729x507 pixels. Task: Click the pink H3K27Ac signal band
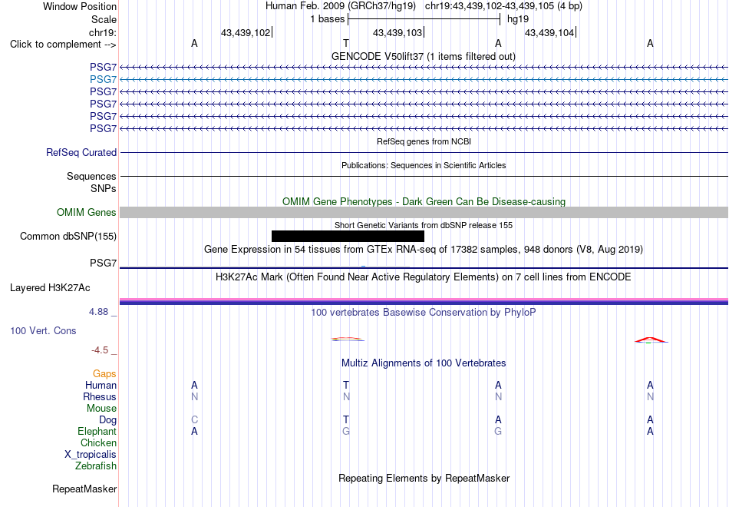[424, 300]
